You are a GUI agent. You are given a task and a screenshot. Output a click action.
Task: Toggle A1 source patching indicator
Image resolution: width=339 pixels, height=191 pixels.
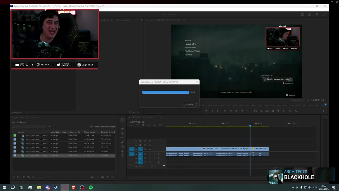click(132, 154)
